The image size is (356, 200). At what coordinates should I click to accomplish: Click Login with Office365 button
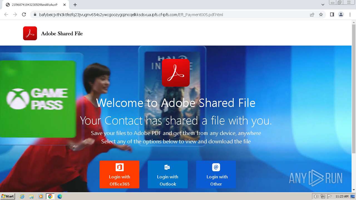pyautogui.click(x=120, y=174)
